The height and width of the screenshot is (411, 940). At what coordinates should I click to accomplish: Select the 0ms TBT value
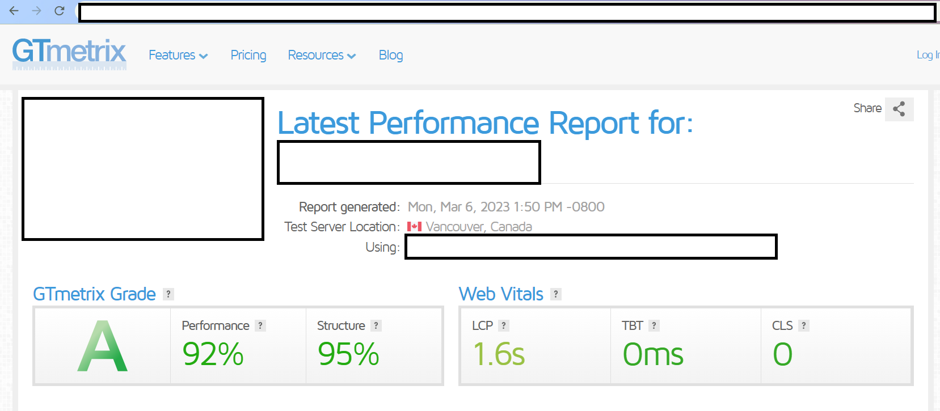[x=653, y=354]
